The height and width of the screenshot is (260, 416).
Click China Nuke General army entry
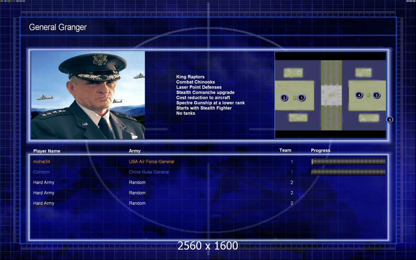pos(149,172)
